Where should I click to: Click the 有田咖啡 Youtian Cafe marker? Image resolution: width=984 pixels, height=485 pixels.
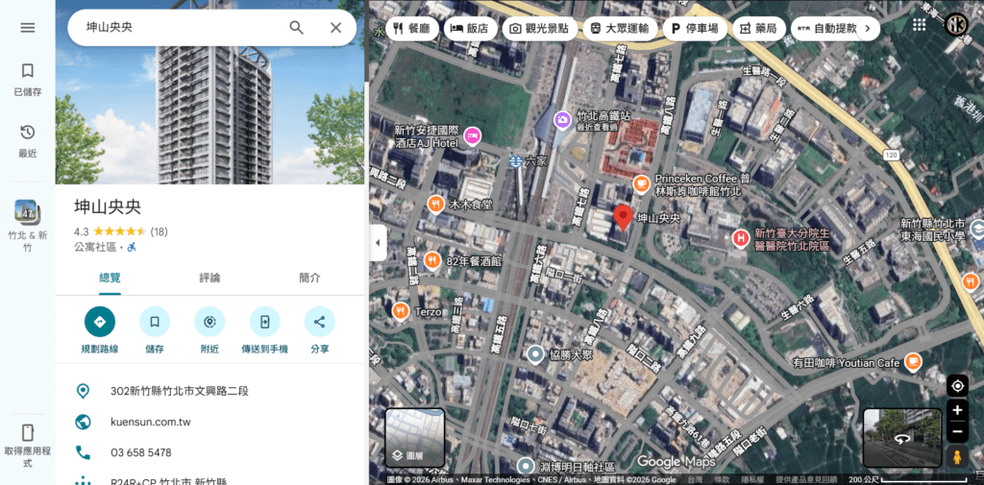[x=913, y=362]
